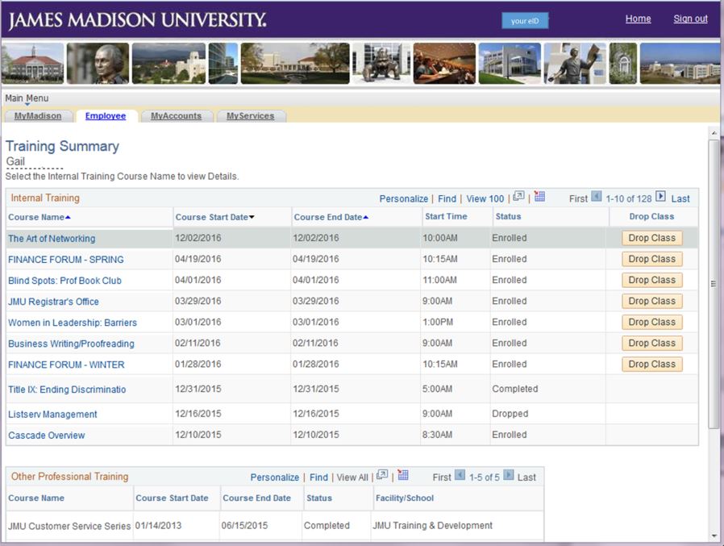Sort by Course Start Date header
The image size is (724, 546).
pyautogui.click(x=214, y=217)
